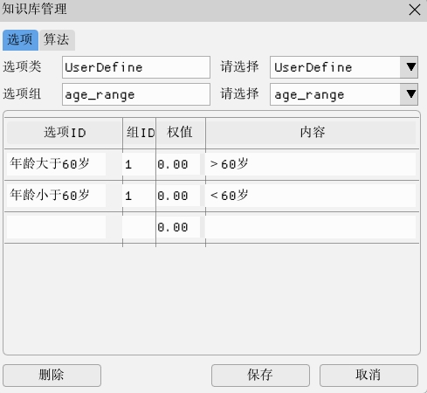
Task: Close the 知识库管理 dialog
Action: [x=415, y=10]
